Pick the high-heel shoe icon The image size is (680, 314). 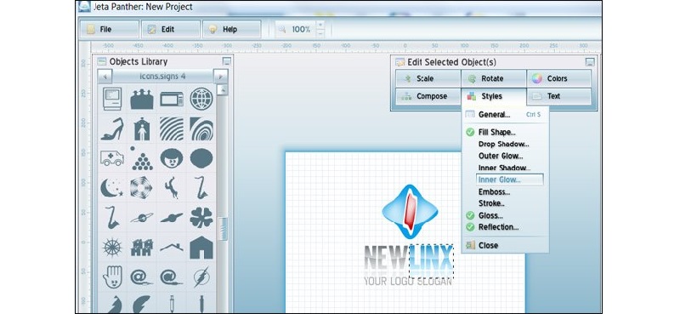point(112,129)
